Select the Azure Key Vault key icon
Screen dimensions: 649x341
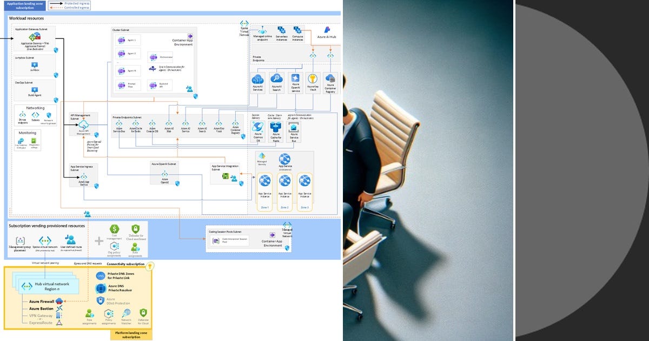click(313, 79)
